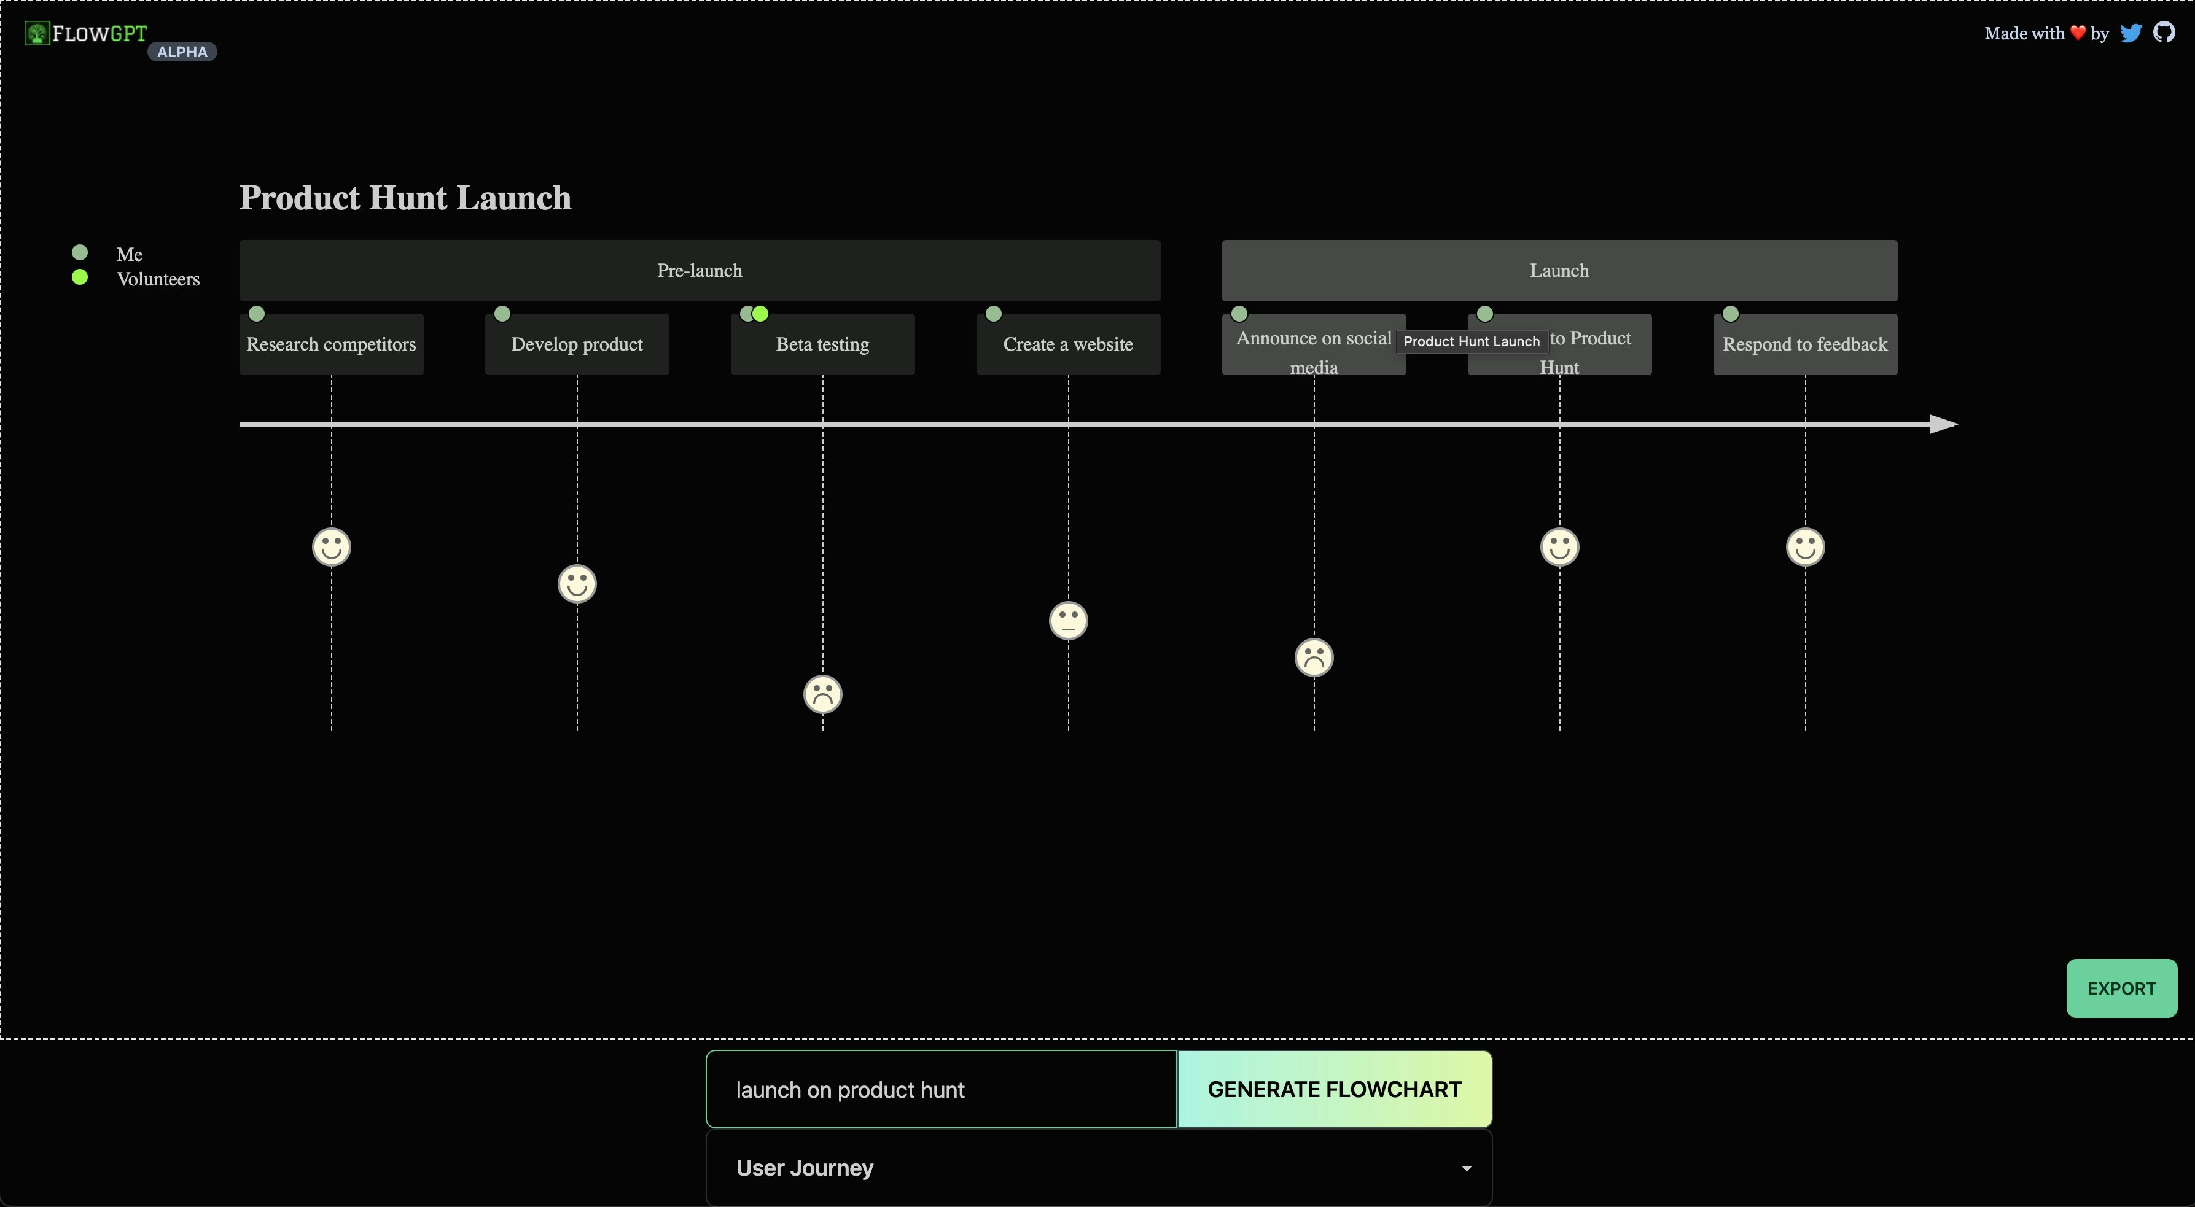Click the actor dot on Announce on social media
The image size is (2195, 1207).
point(1239,314)
